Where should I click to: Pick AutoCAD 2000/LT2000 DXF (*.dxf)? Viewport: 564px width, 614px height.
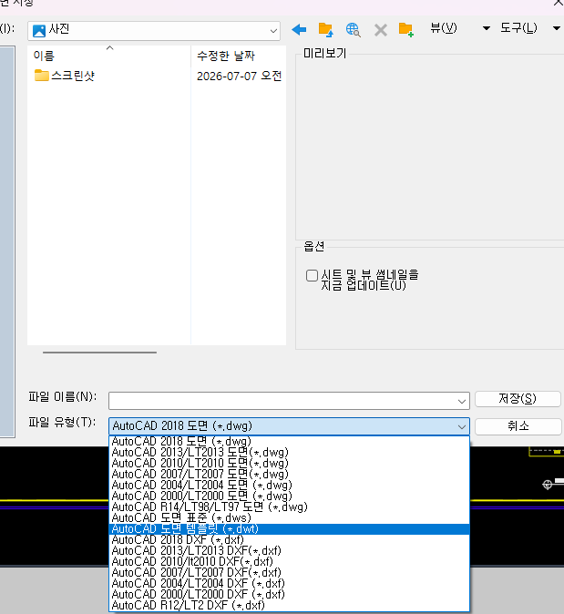(x=289, y=595)
